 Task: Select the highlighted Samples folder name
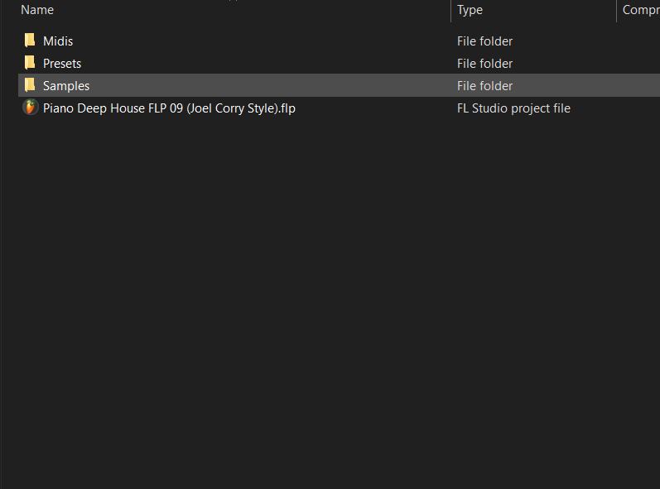[x=66, y=86]
